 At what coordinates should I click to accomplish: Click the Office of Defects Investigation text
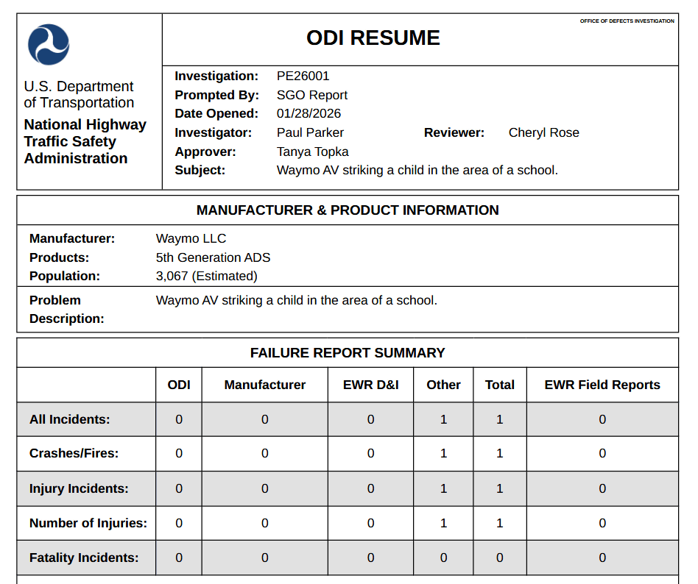627,21
